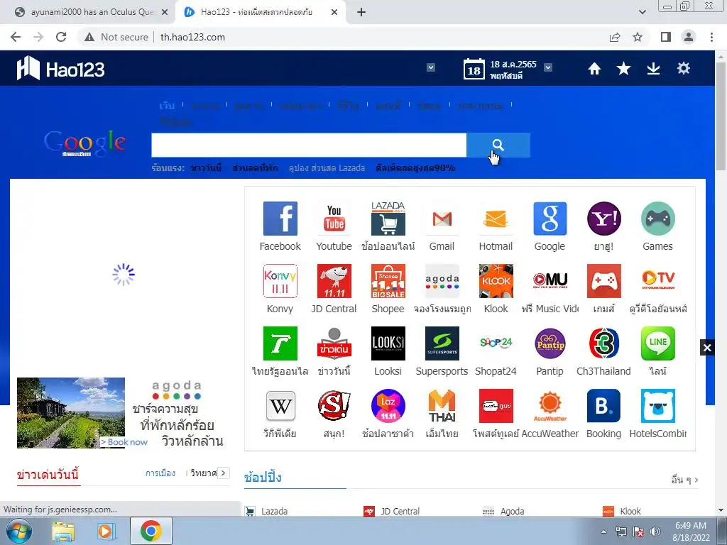The image size is (727, 545).
Task: Open the Games controller icon
Action: [x=657, y=219]
